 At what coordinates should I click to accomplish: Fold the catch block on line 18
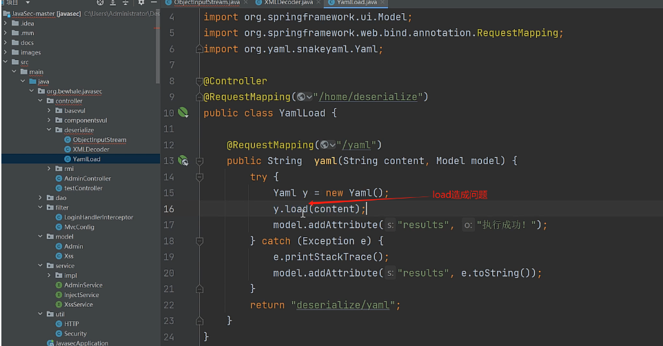[199, 241]
